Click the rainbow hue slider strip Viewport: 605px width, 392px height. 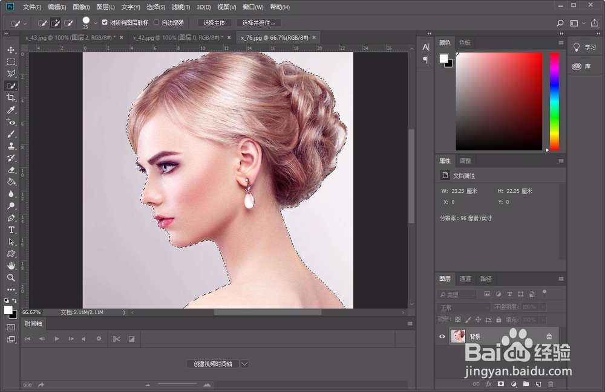(554, 101)
